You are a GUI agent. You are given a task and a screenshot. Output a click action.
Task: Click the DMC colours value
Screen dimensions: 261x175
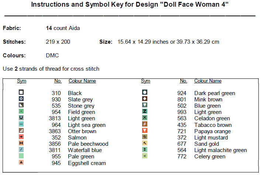[52, 55]
